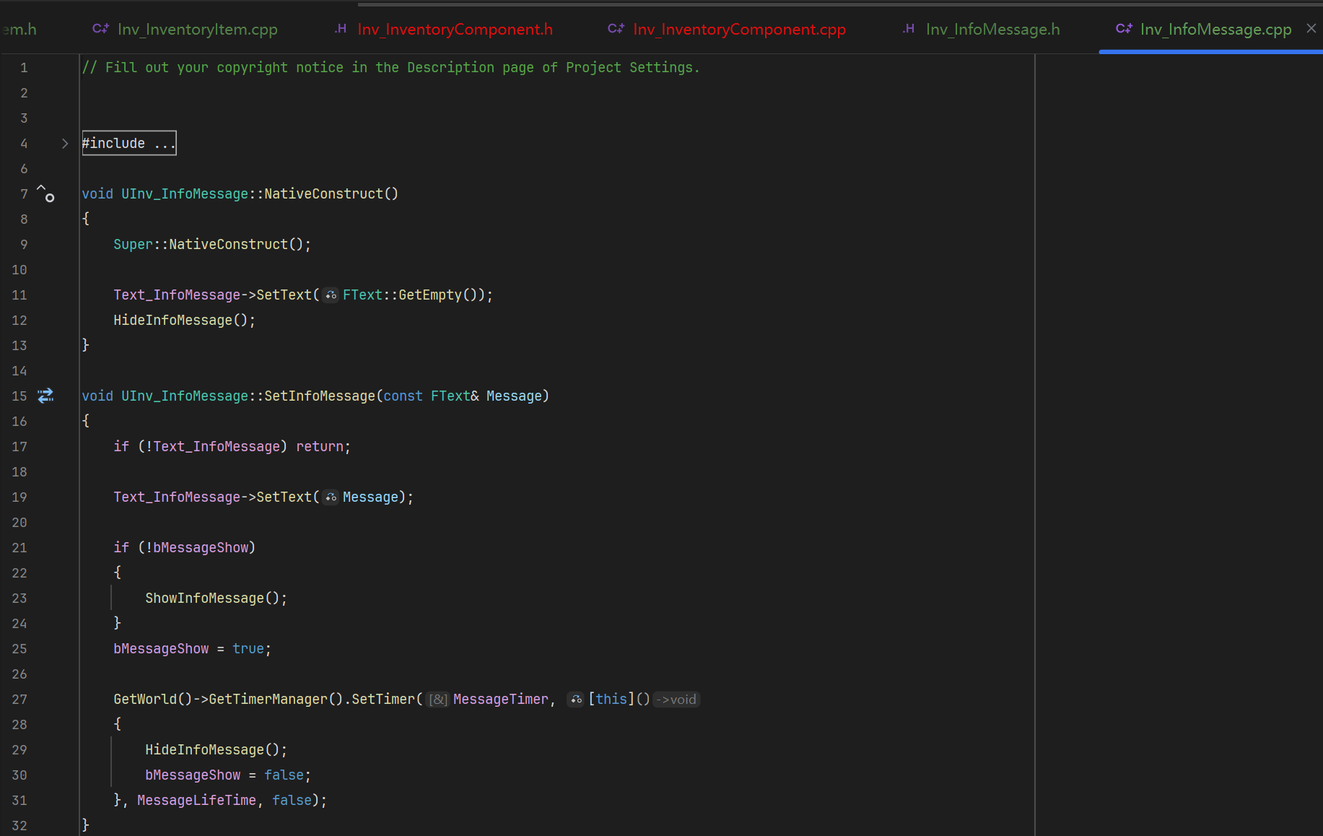This screenshot has width=1323, height=836.
Task: Click "HideInfoMessage" inside the lambda on line 29
Action: point(204,749)
